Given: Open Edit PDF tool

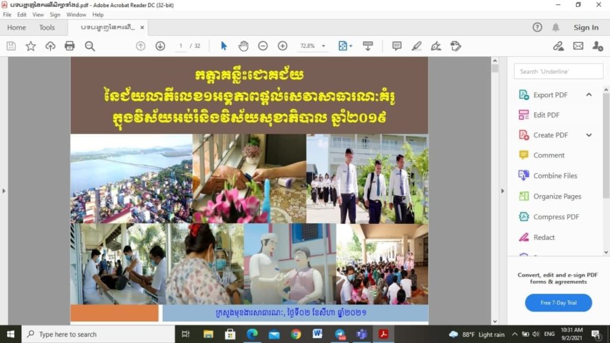Looking at the screenshot, I should click(x=546, y=115).
